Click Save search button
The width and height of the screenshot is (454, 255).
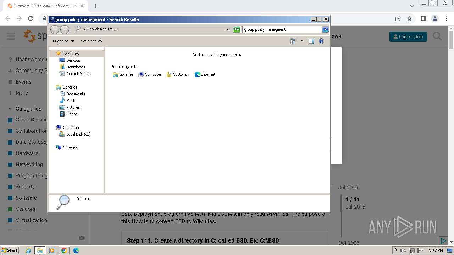point(91,41)
